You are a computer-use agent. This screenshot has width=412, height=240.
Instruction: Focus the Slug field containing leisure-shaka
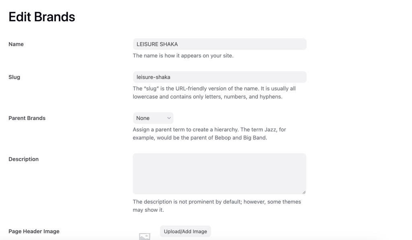coord(219,77)
